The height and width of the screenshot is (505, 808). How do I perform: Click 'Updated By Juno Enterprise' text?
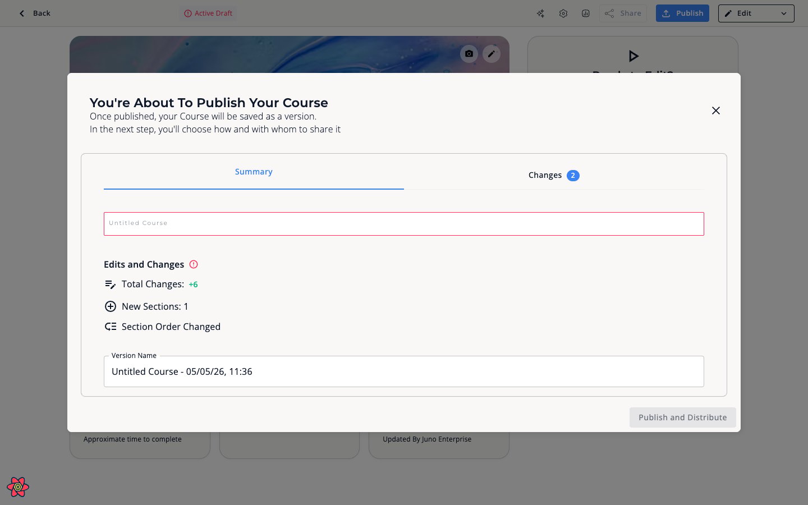coord(427,439)
